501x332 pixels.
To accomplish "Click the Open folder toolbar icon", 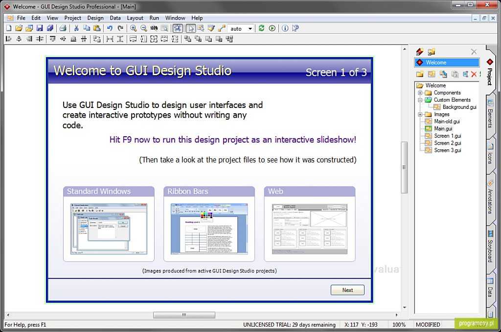I will [x=19, y=28].
